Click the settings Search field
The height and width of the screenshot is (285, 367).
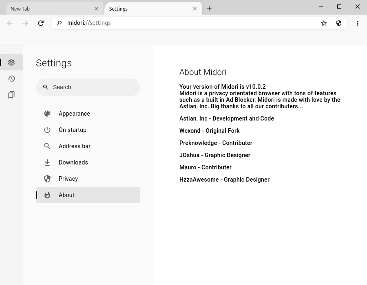(88, 87)
